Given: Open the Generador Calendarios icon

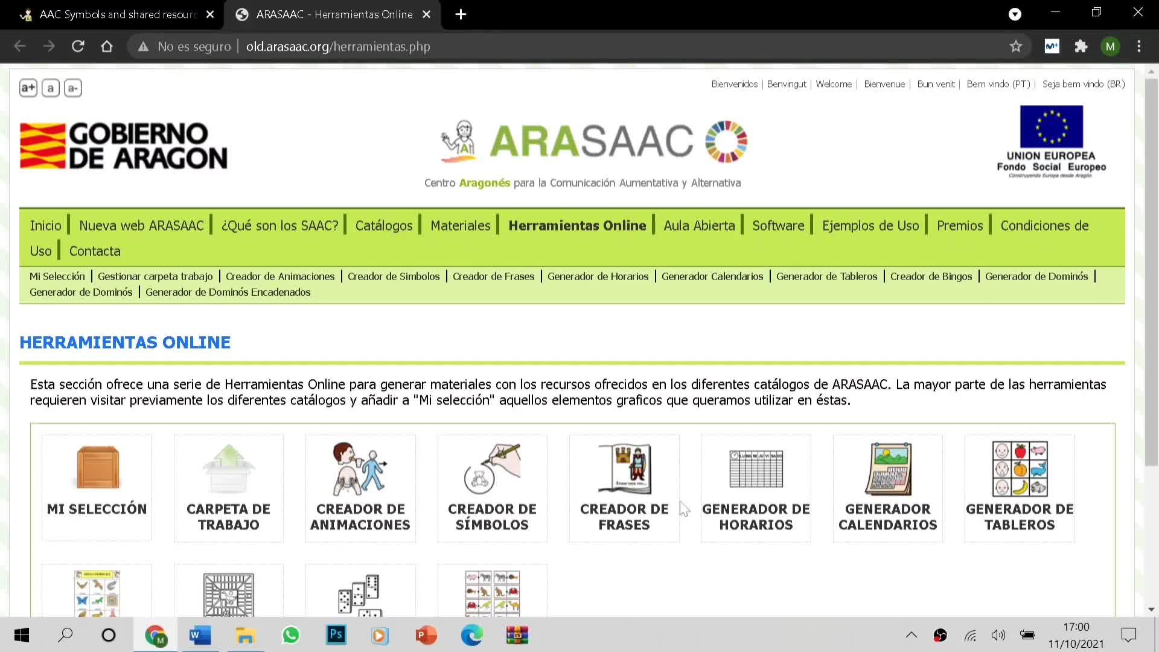Looking at the screenshot, I should click(x=887, y=468).
